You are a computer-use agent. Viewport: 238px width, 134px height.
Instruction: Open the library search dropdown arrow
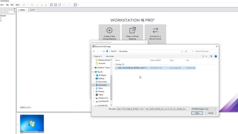pyautogui.click(x=15, y=12)
